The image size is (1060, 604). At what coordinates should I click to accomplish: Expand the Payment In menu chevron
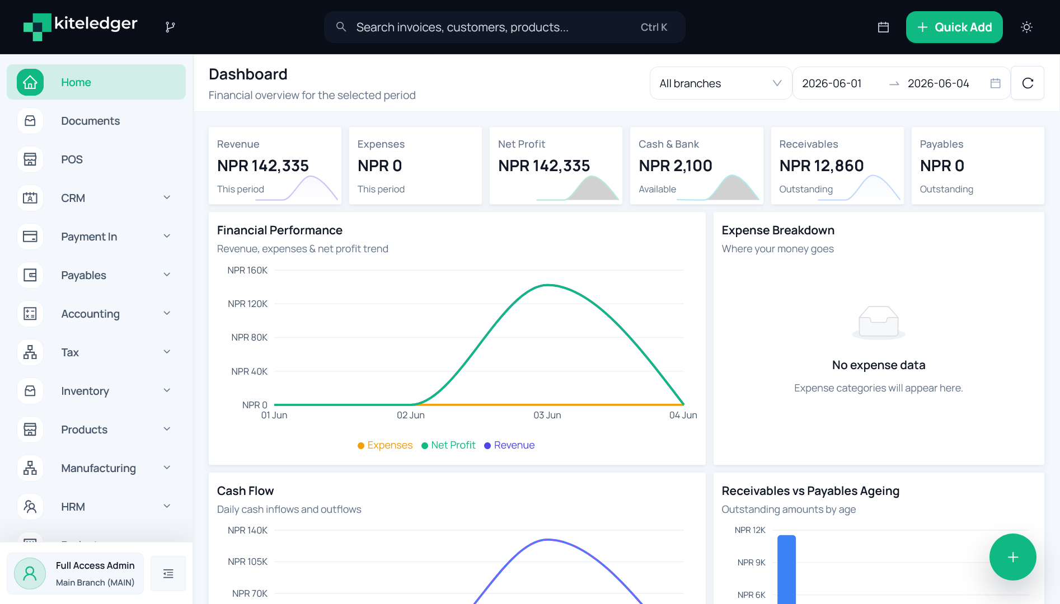167,236
